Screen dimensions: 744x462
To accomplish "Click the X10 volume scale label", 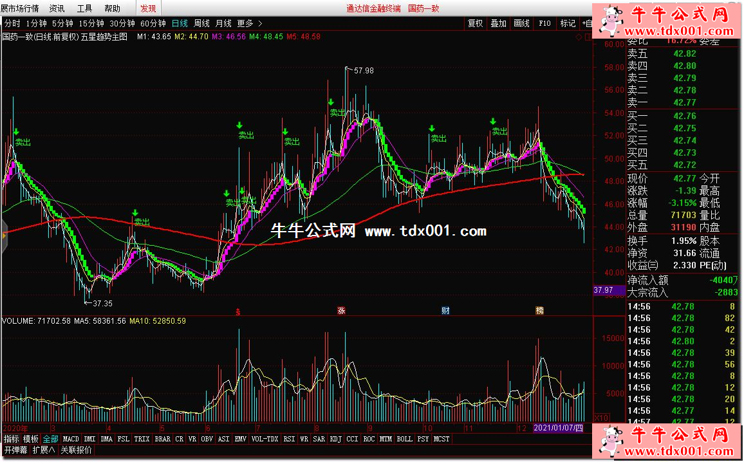I will [600, 418].
